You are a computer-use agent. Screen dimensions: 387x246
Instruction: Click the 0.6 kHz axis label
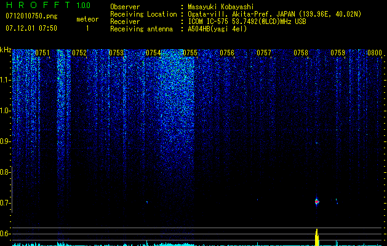tap(5, 234)
